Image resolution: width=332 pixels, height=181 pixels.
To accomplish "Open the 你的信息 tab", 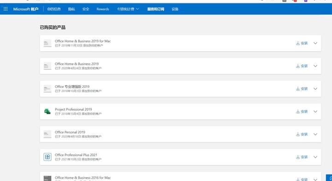I will 54,9.
